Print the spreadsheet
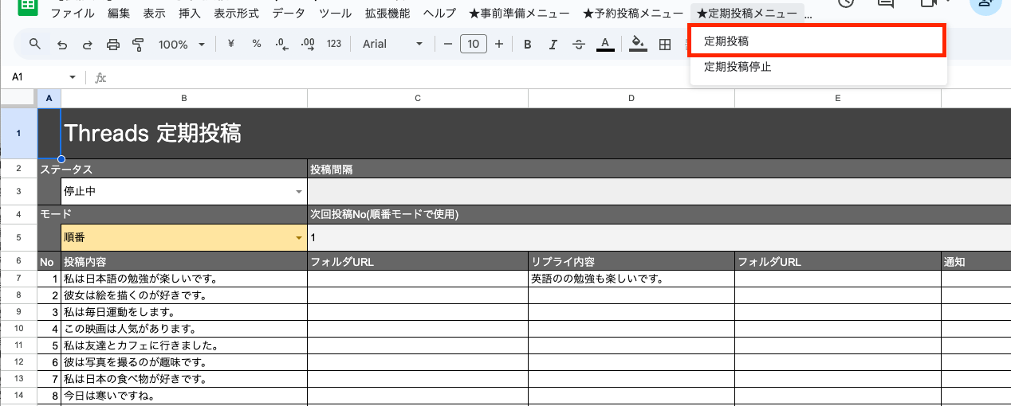Viewport: 1011px width, 406px height. point(112,45)
